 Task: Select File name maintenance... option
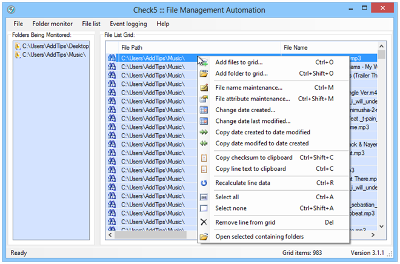(273, 88)
